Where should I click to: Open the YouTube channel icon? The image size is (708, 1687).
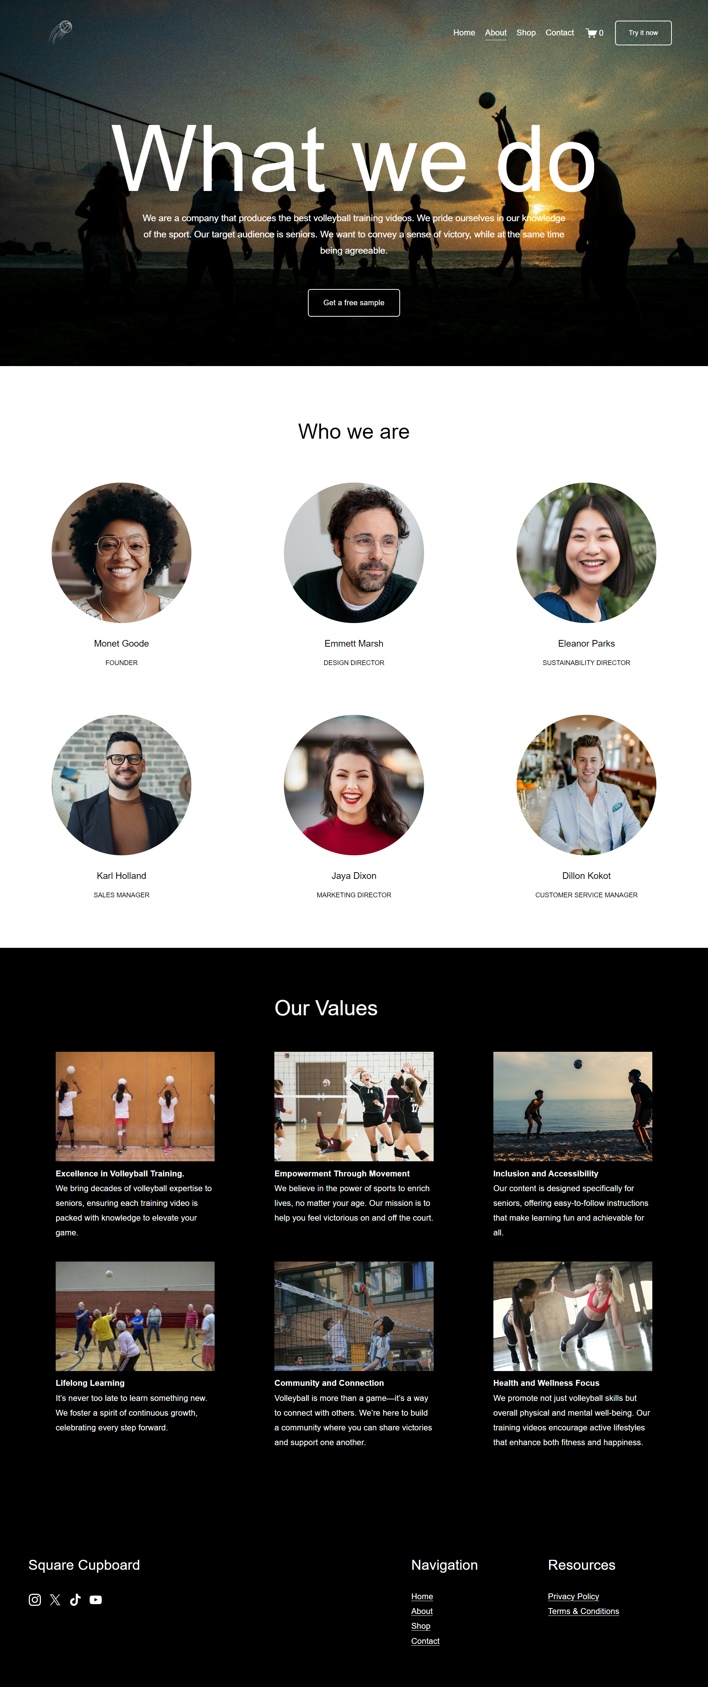click(x=96, y=1599)
